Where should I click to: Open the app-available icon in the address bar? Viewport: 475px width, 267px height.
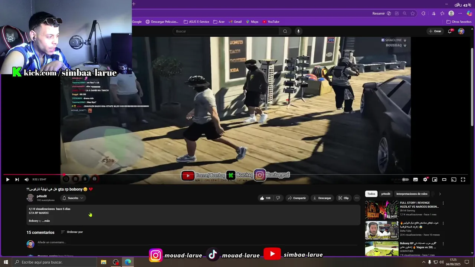[x=397, y=13]
